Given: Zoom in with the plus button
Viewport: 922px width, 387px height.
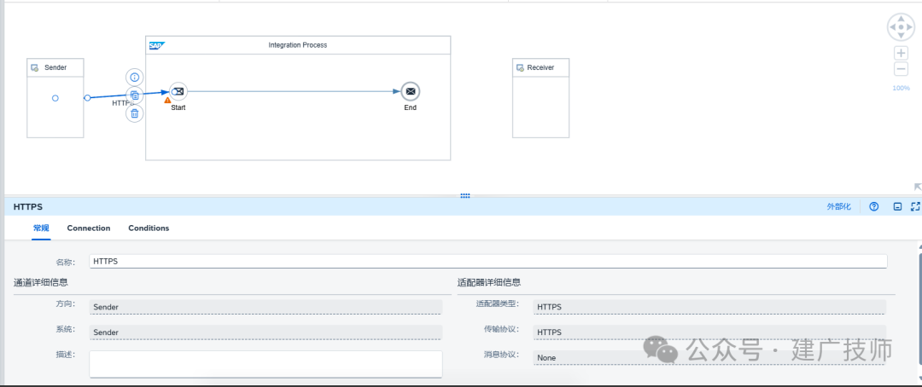Looking at the screenshot, I should [x=901, y=53].
